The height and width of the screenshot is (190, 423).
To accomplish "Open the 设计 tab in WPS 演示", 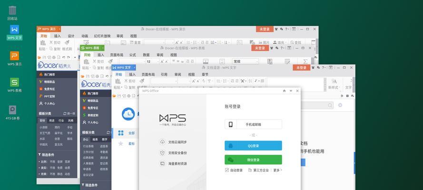I will [x=71, y=36].
